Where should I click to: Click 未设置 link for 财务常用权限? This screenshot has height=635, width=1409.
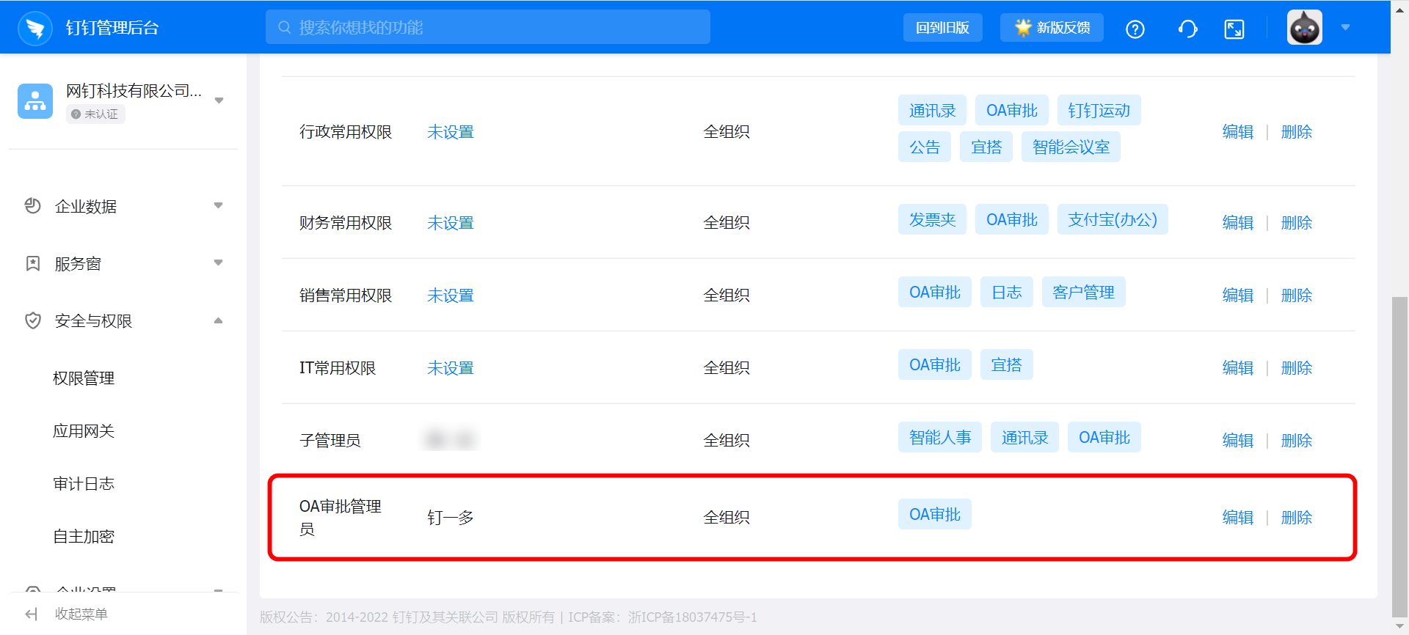(x=451, y=223)
